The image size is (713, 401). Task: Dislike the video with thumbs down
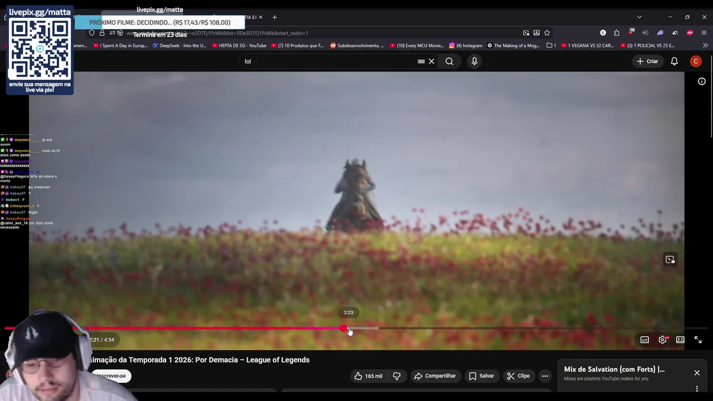[397, 376]
